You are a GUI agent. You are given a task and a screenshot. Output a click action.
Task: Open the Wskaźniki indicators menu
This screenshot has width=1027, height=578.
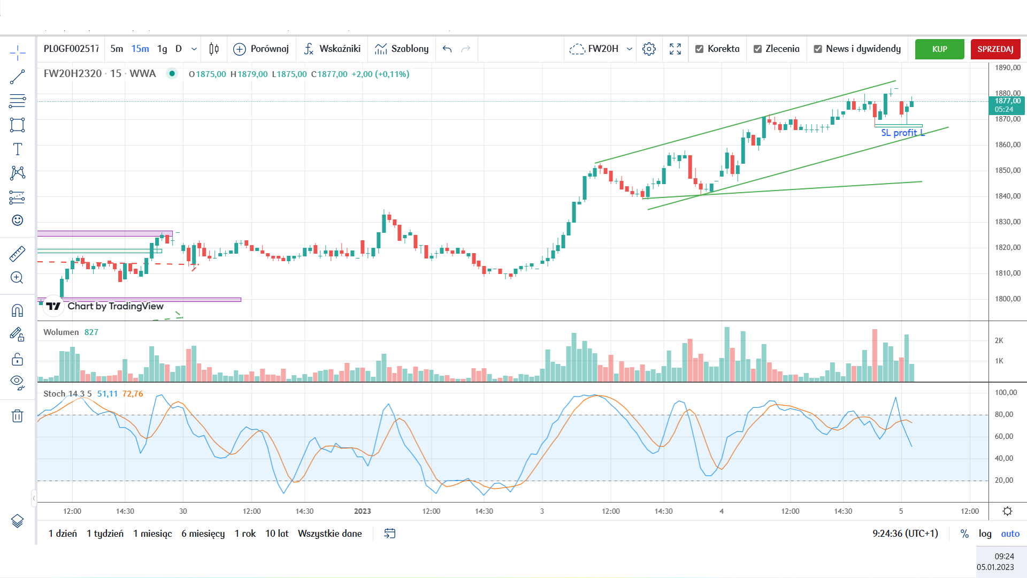[332, 49]
